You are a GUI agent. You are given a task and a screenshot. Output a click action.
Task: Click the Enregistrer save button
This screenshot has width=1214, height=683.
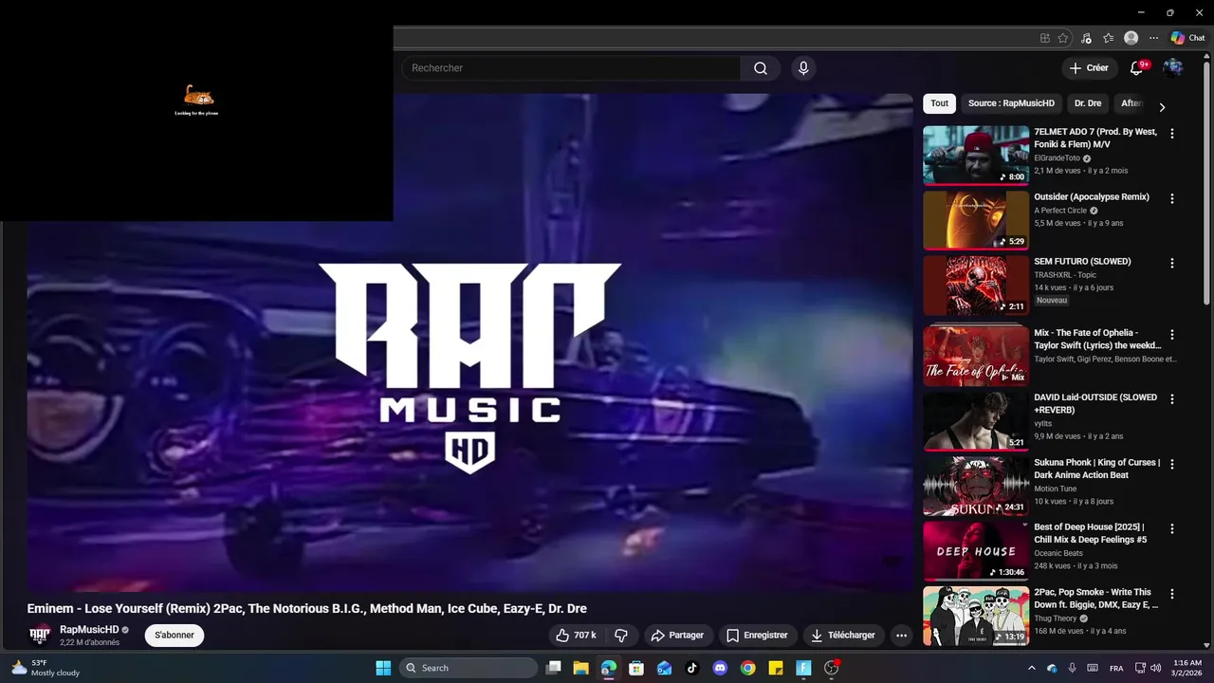coord(757,636)
